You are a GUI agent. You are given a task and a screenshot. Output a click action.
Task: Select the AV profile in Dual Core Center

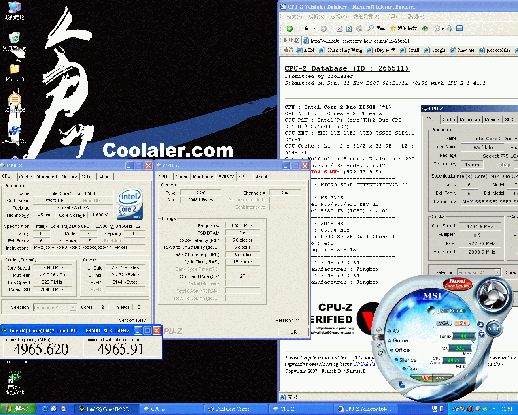pyautogui.click(x=393, y=331)
